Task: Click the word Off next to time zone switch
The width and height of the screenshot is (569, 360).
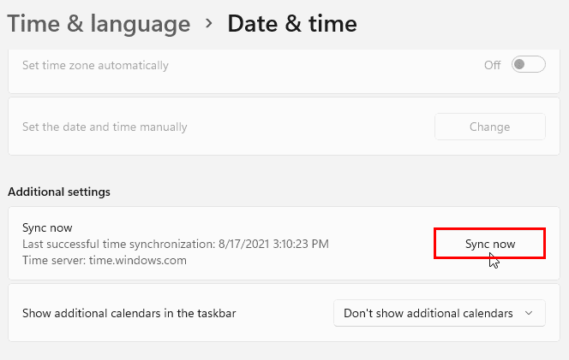Action: coord(492,65)
